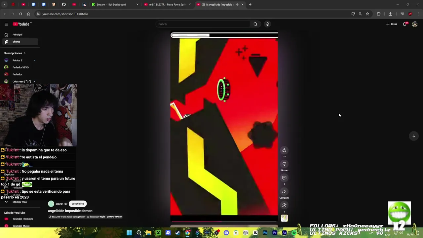
Task: Open Windows taskbar search
Action: click(x=139, y=233)
